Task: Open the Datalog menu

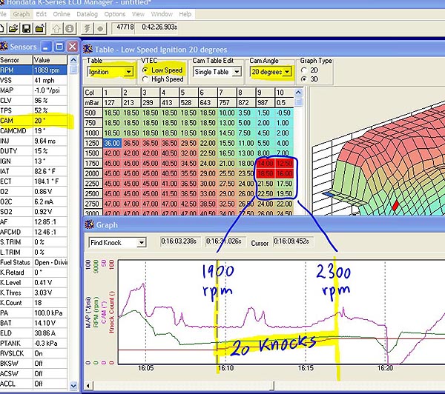Action: click(87, 14)
